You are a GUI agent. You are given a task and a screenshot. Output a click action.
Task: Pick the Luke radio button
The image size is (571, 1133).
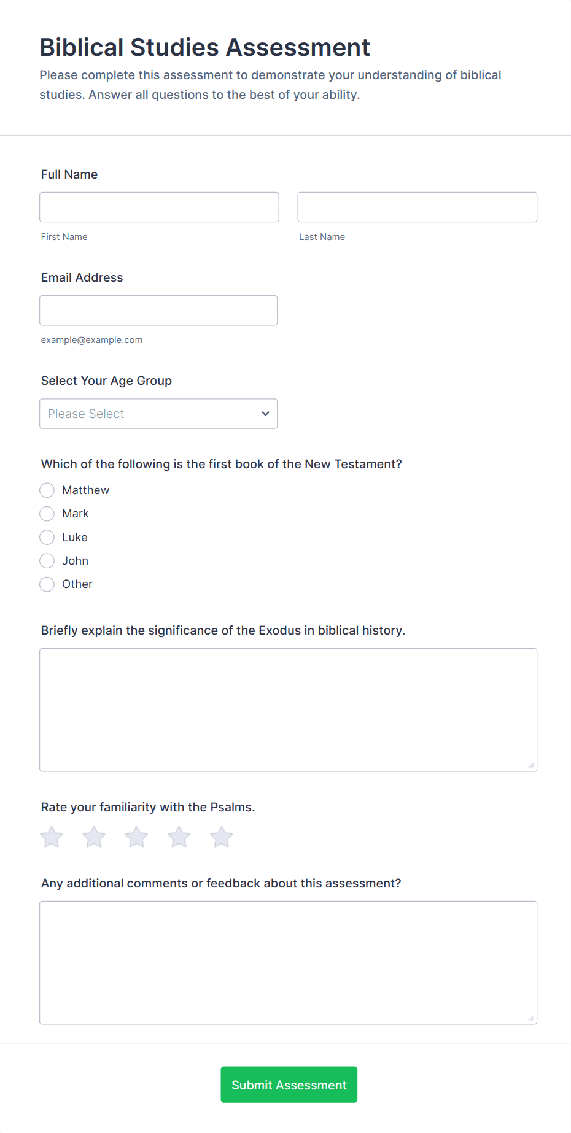[x=47, y=538]
